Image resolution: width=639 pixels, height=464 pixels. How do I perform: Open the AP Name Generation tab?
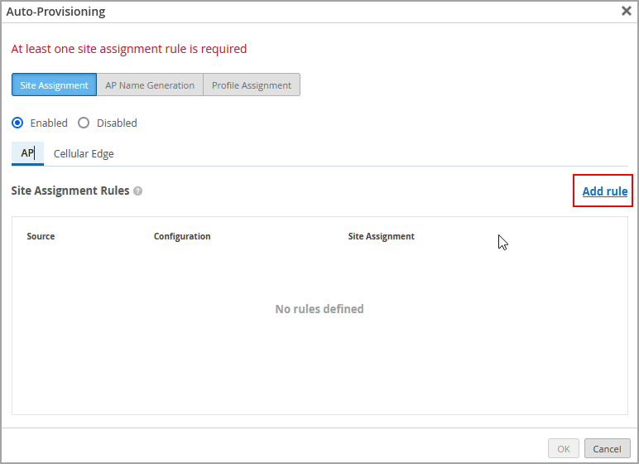pos(150,85)
